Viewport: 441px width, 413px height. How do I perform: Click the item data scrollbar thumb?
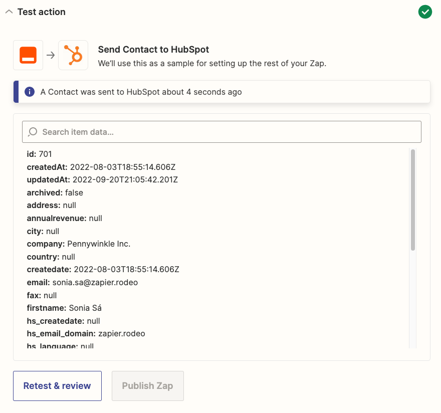tap(413, 200)
